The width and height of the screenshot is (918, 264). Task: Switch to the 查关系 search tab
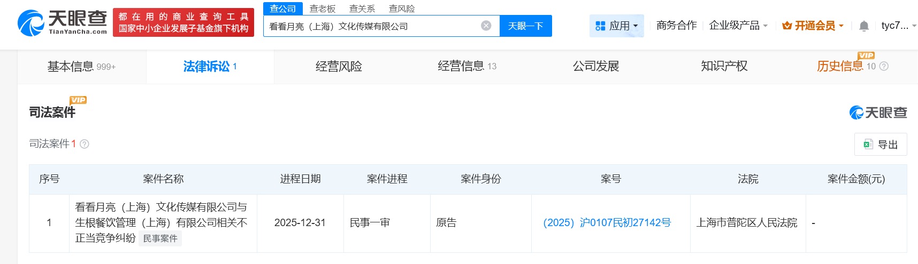(x=362, y=9)
